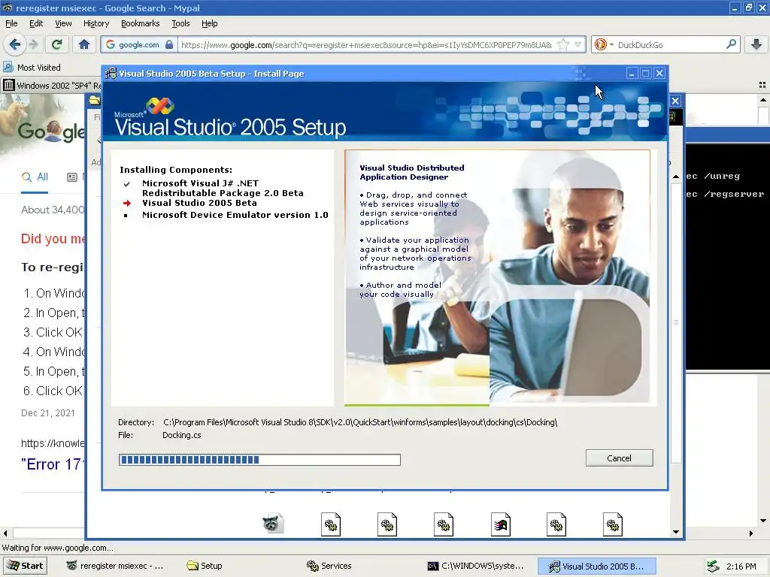Switch to Setup folder taskbar button
This screenshot has height=577, width=770.
click(x=205, y=566)
